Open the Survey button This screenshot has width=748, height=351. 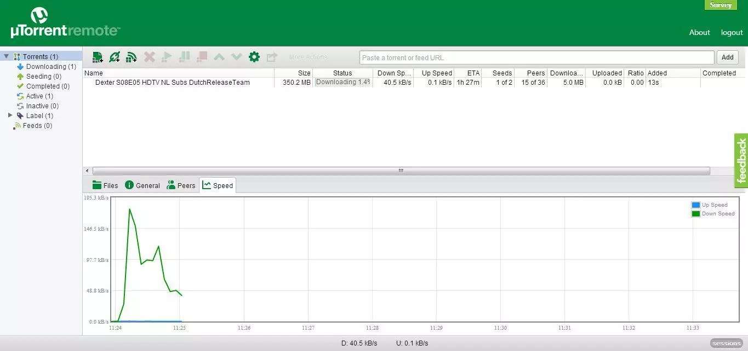721,5
